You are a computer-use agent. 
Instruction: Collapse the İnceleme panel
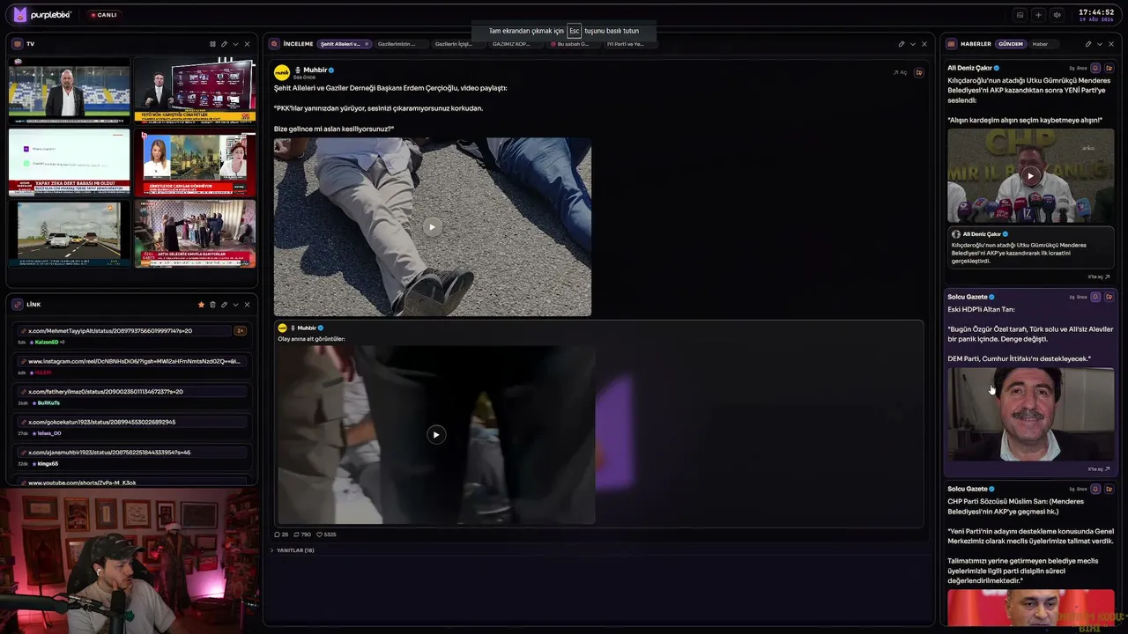tap(912, 44)
